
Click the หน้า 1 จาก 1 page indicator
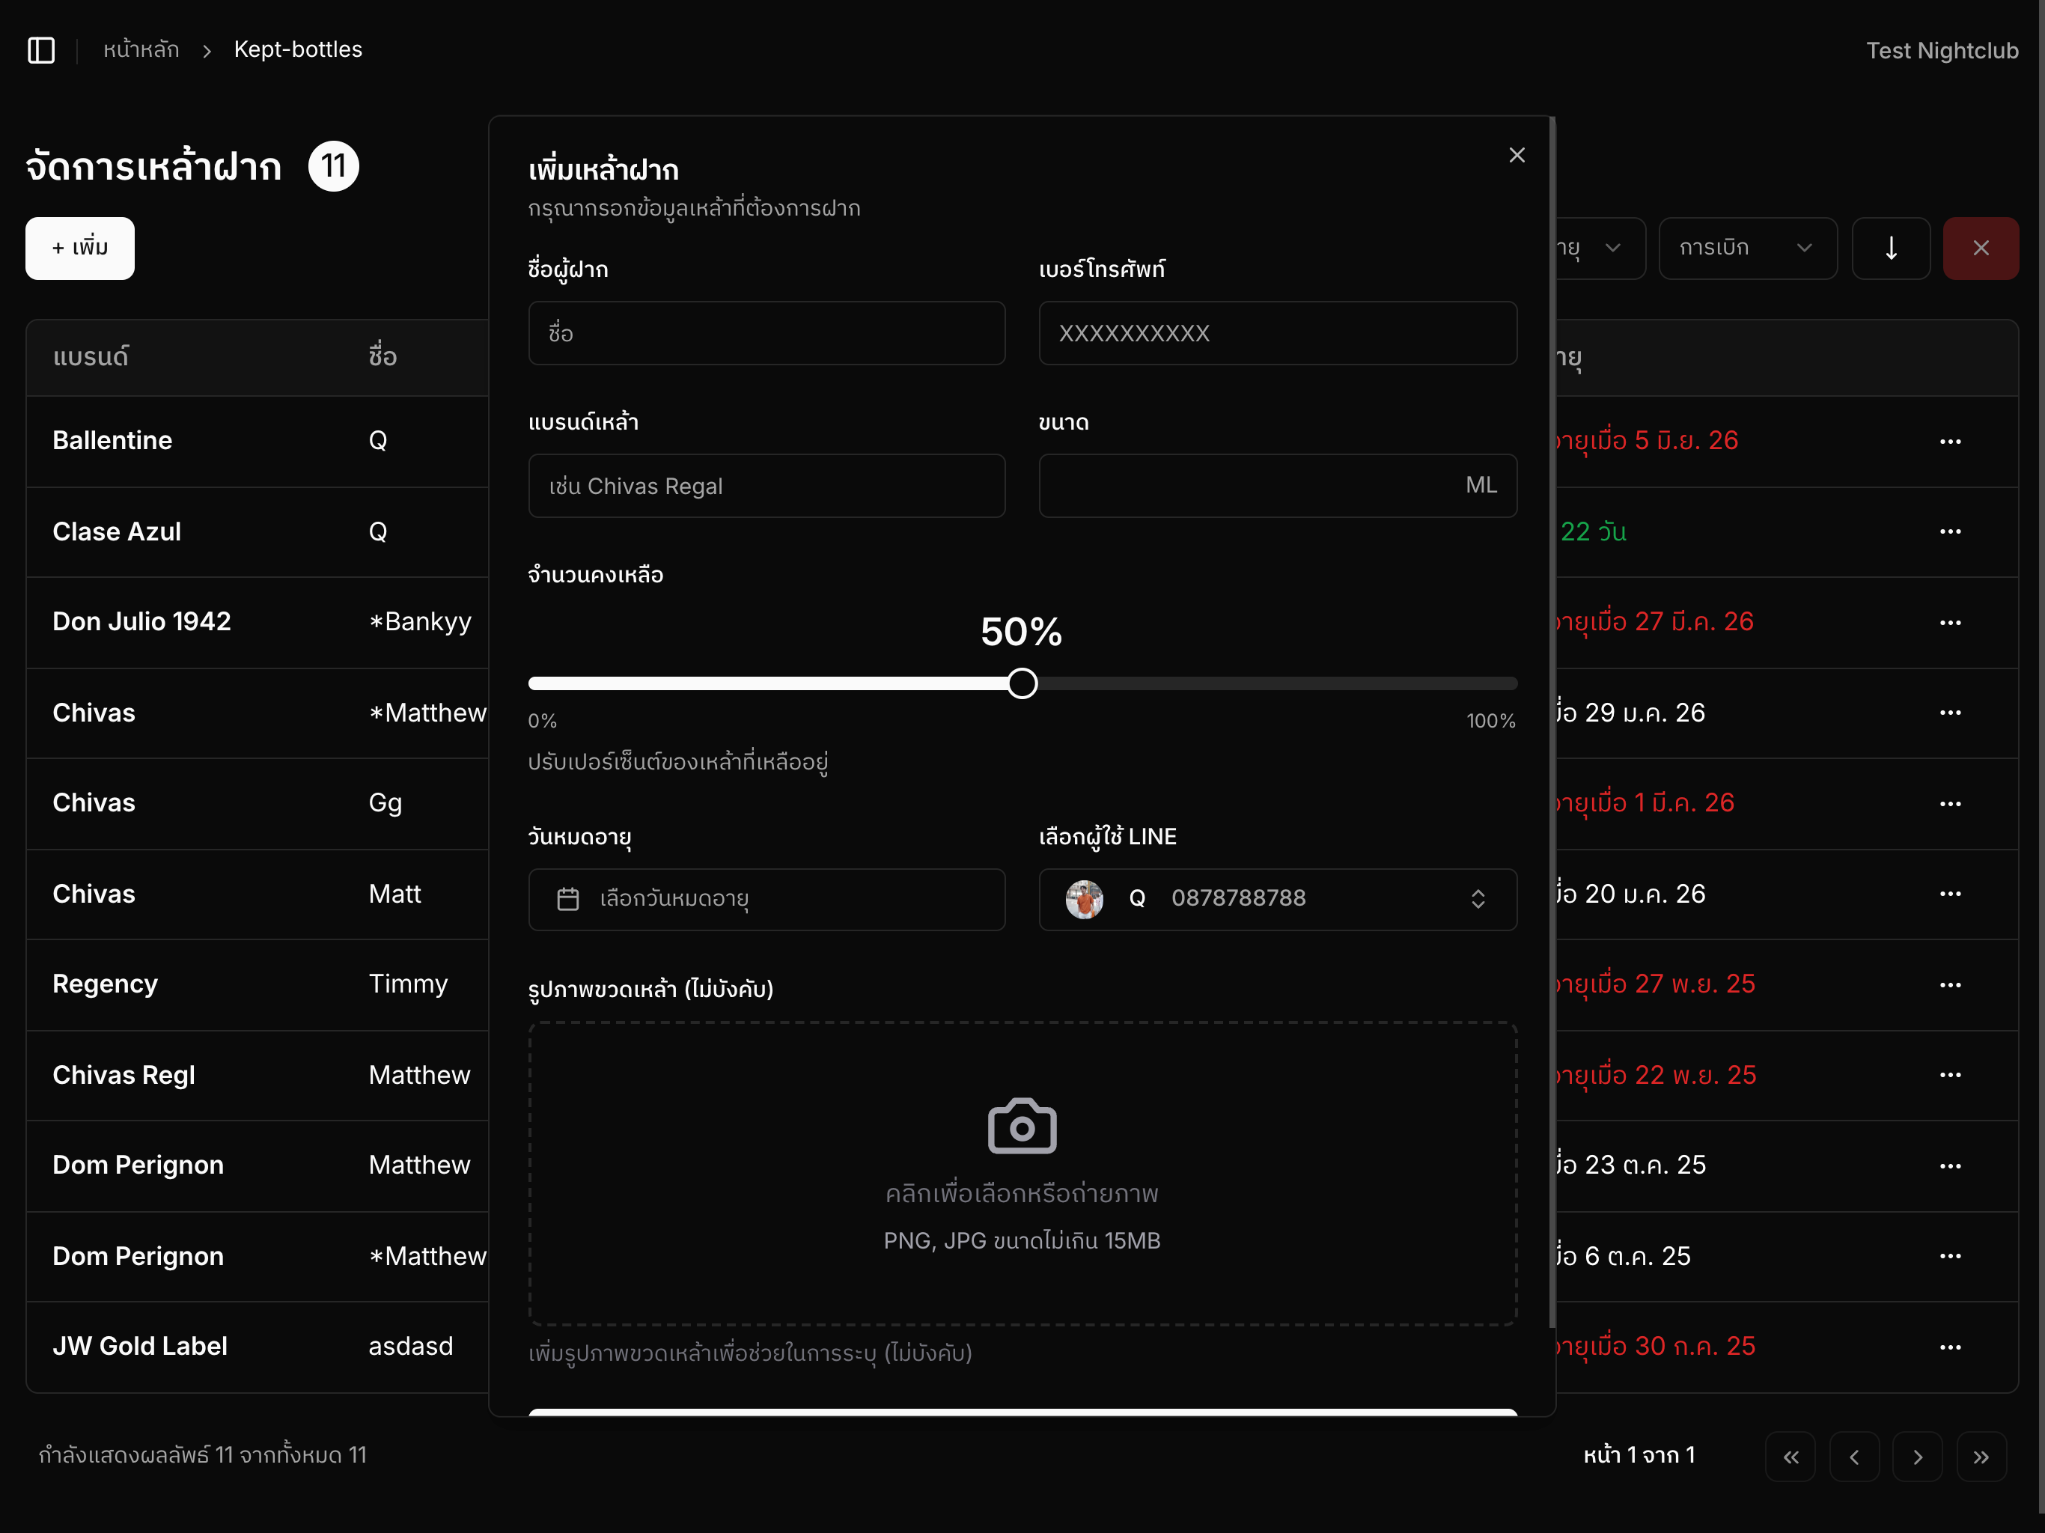1639,1455
